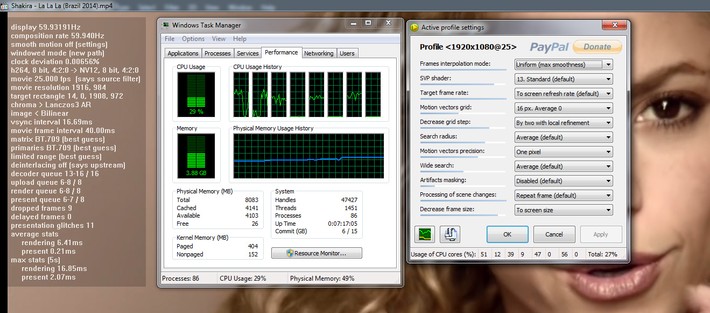Expand the Artifacts masking dropdown
Image resolution: width=710 pixels, height=313 pixels.
pyautogui.click(x=564, y=181)
